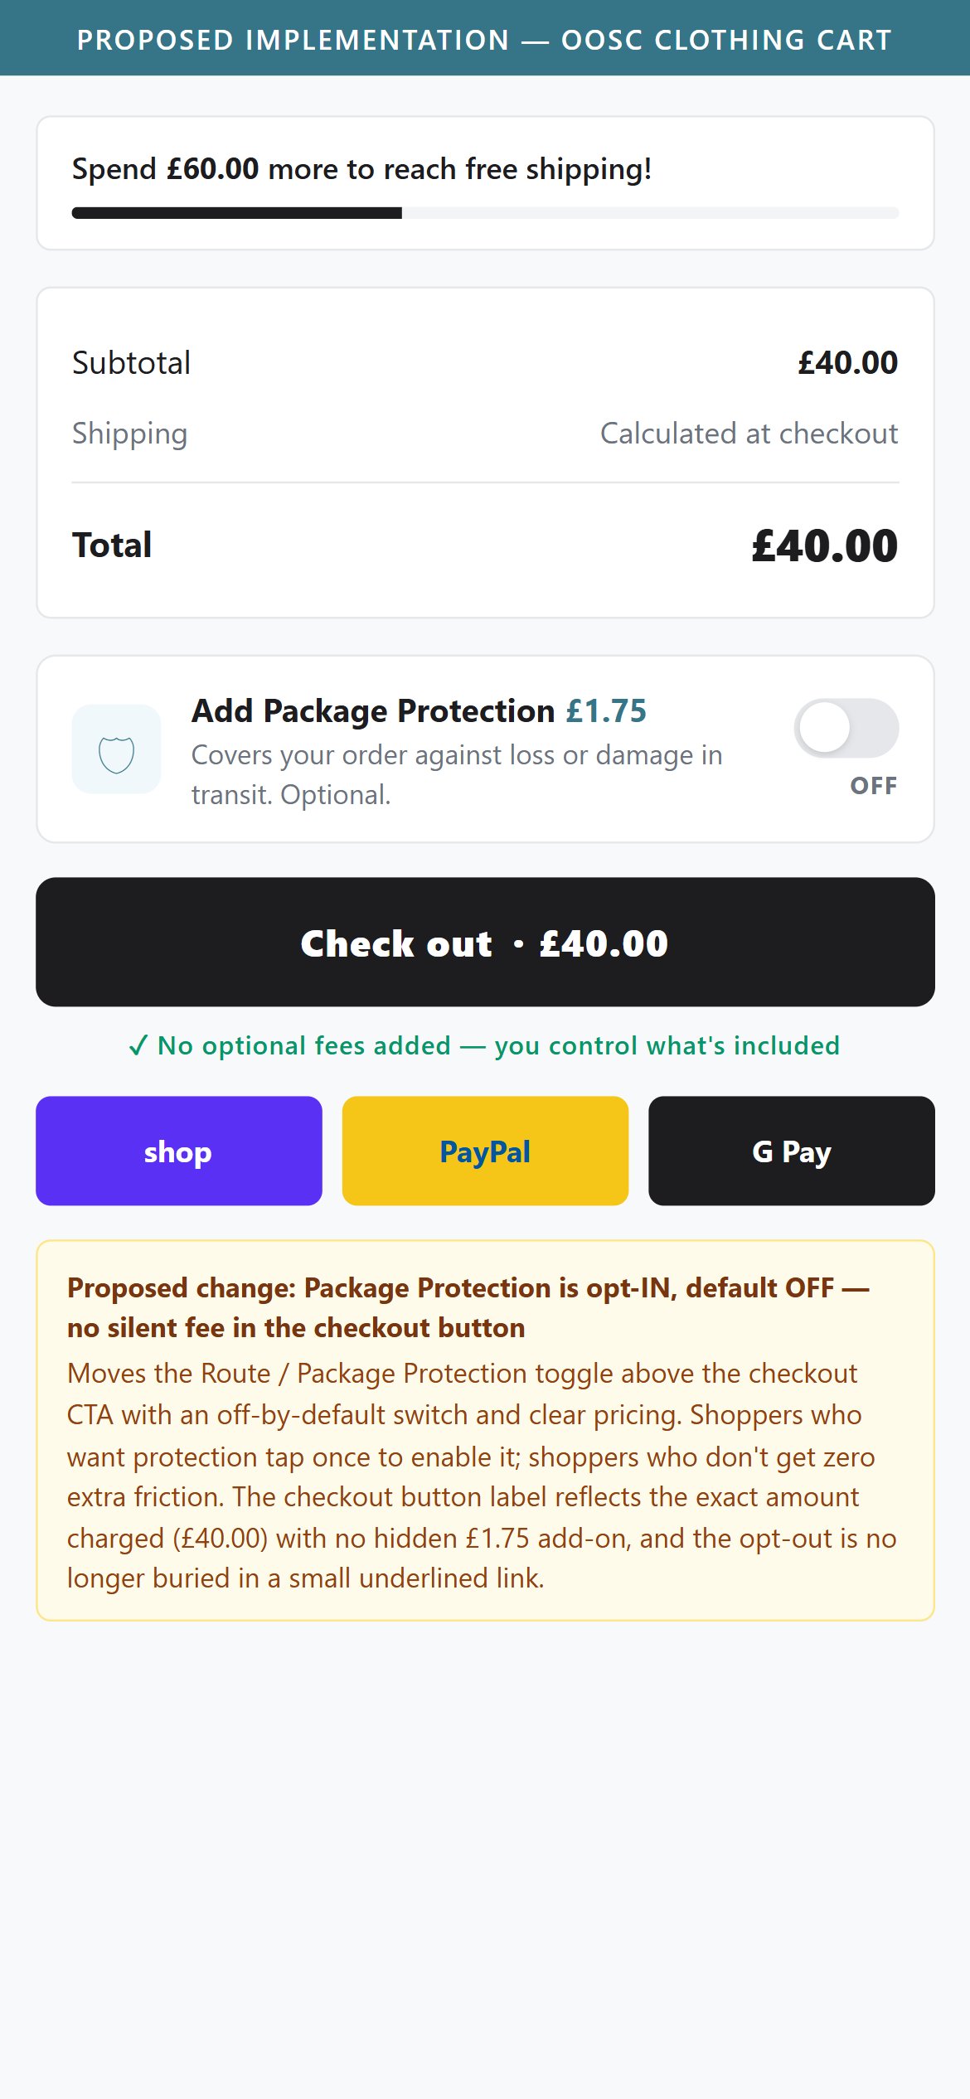The height and width of the screenshot is (2099, 970).
Task: Click the £1.75 protection price
Action: [606, 711]
